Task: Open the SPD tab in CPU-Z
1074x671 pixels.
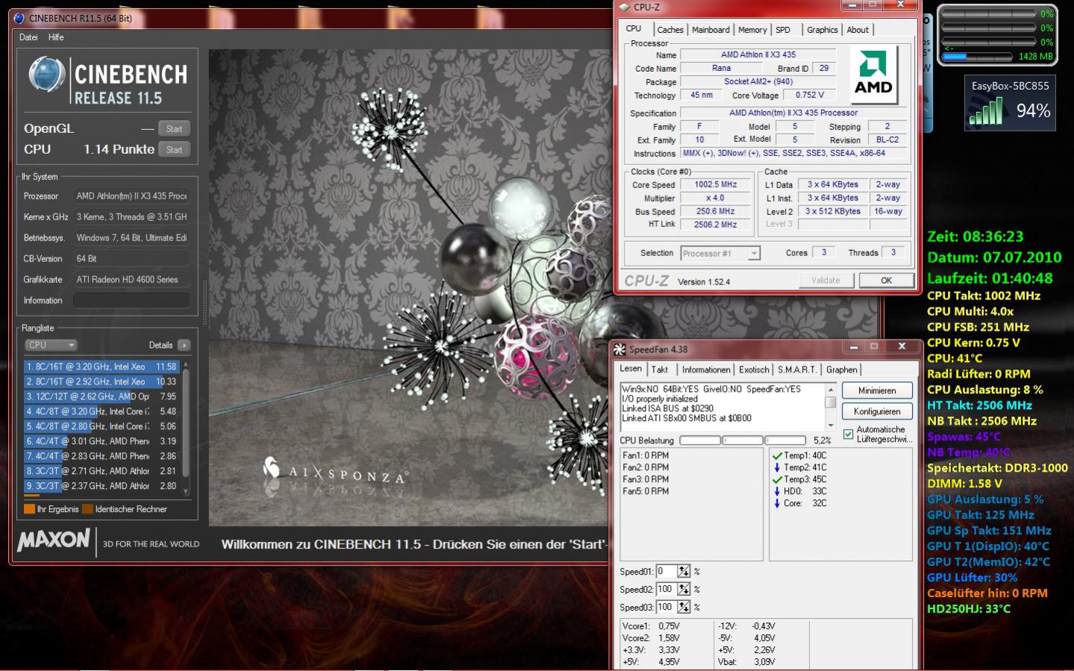Action: click(x=783, y=30)
